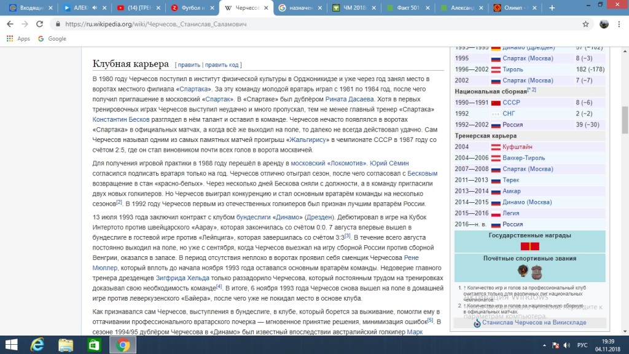Screen dimensions: 629x354
Task: Open the Юрий Сёмин link
Action: tap(389, 163)
